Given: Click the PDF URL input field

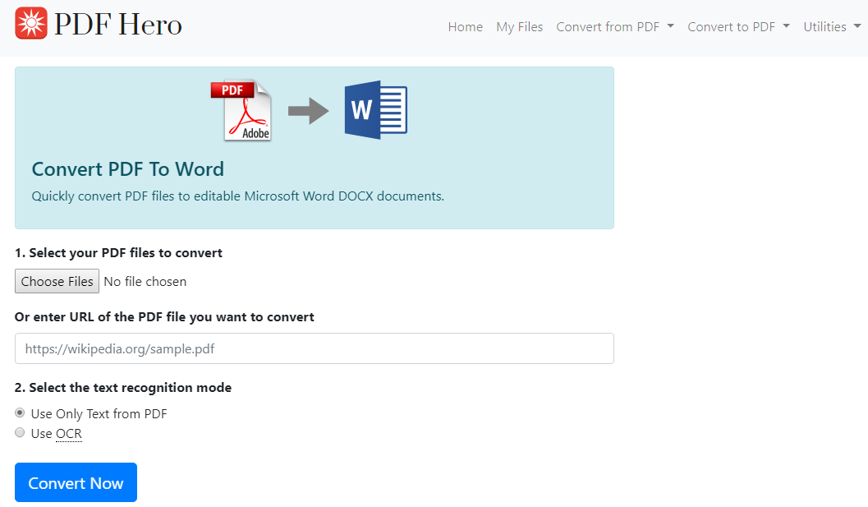Looking at the screenshot, I should (315, 348).
